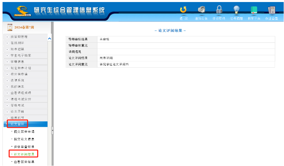
Task: Open 查看答辩结果 submenu link
Action: click(x=24, y=162)
